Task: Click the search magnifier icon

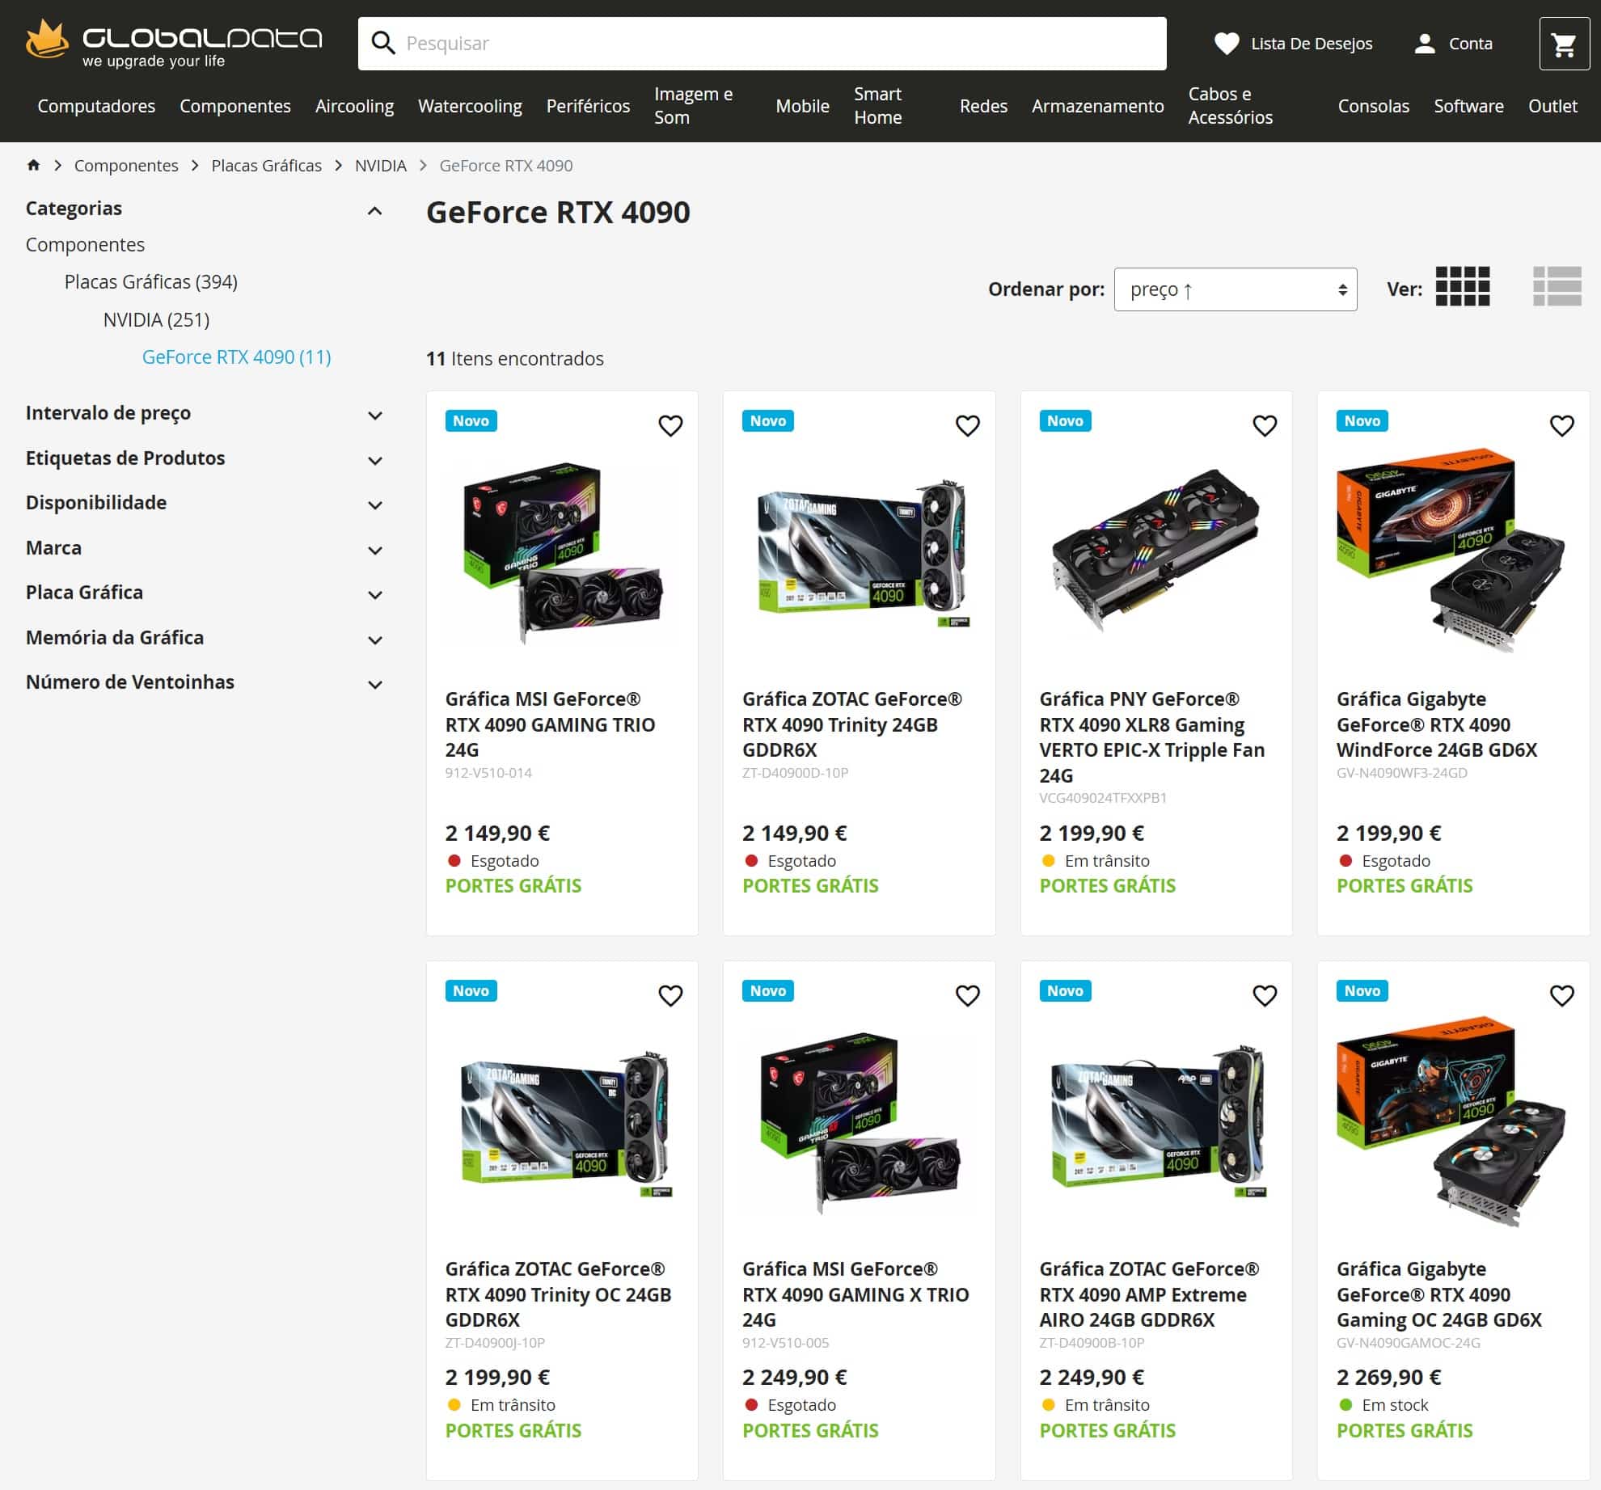Action: pyautogui.click(x=383, y=44)
